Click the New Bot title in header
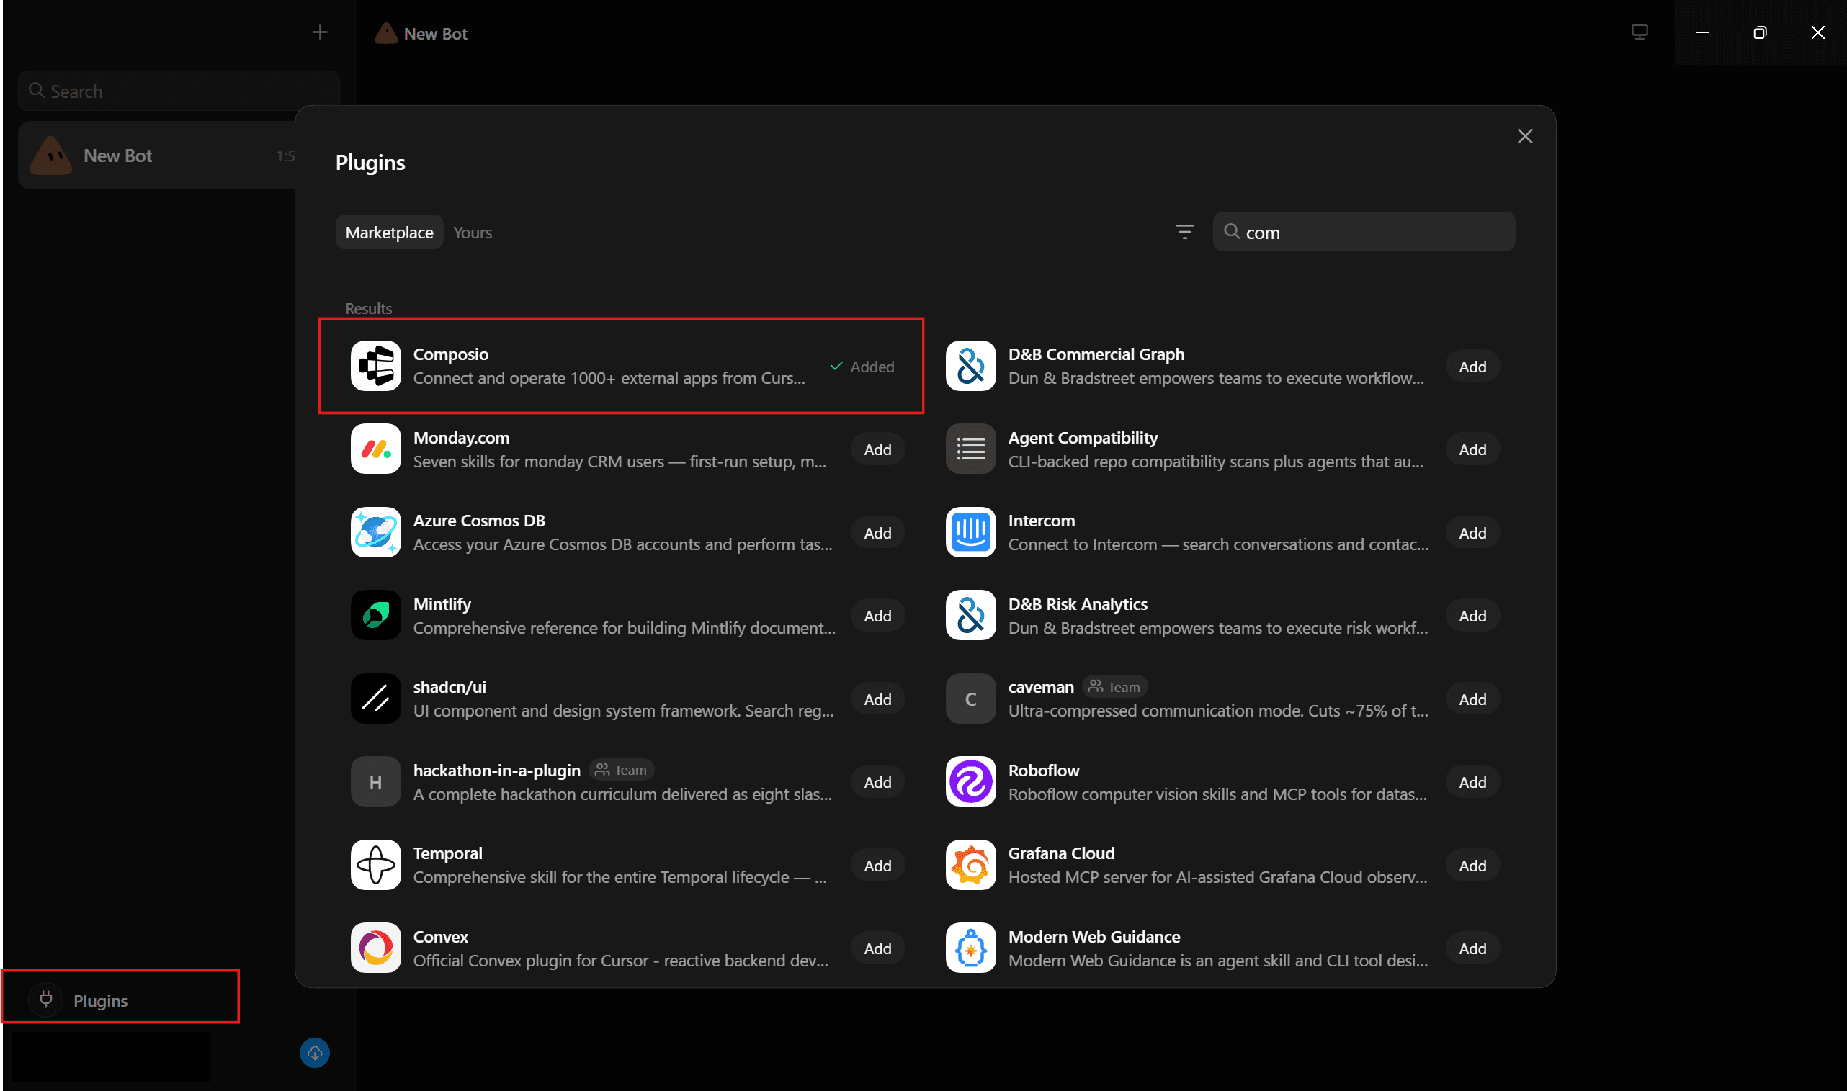The image size is (1847, 1091). click(435, 34)
